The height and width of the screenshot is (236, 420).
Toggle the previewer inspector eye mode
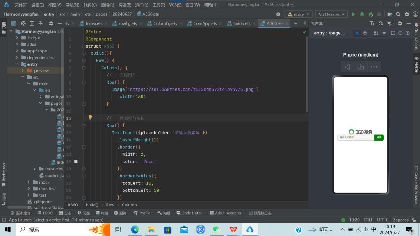357,33
